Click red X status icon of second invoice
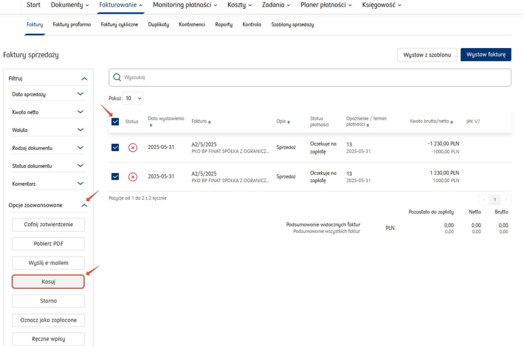 pyautogui.click(x=133, y=177)
